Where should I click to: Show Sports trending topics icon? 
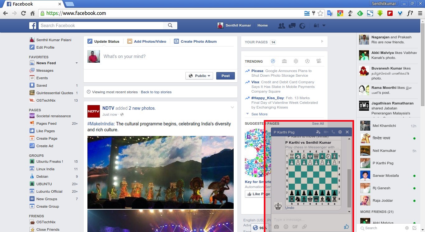click(x=307, y=61)
